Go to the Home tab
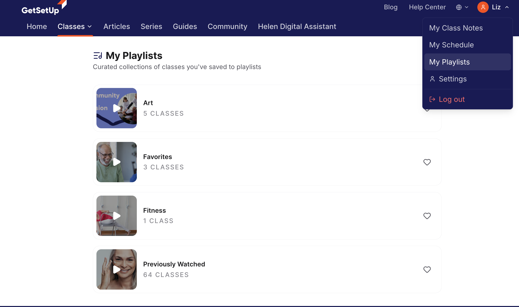 pyautogui.click(x=37, y=26)
